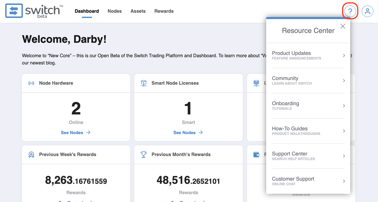Viewport: 378px width, 202px height.
Task: Click the stacked layers icon beside Smart Node Licenses
Action: coord(256,83)
